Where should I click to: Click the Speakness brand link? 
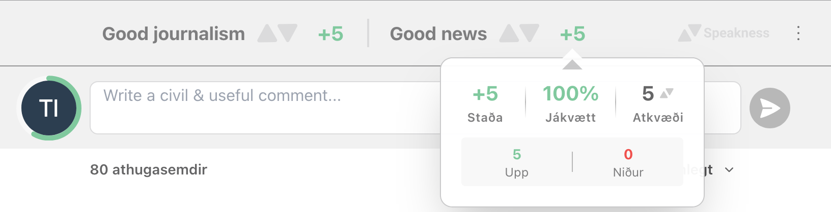pyautogui.click(x=736, y=33)
